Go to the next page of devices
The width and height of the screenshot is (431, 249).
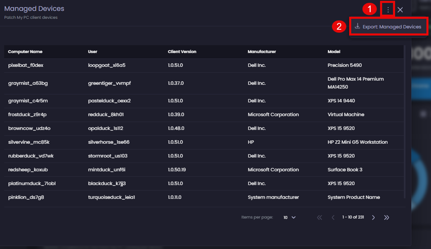[x=373, y=217]
